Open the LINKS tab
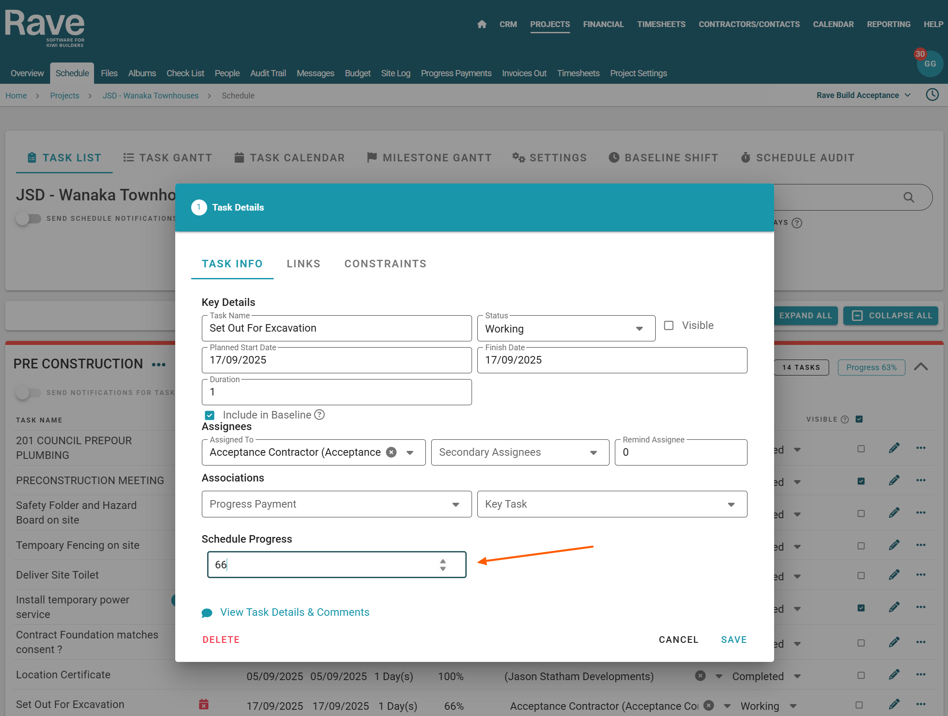Viewport: 948px width, 716px height. click(303, 264)
